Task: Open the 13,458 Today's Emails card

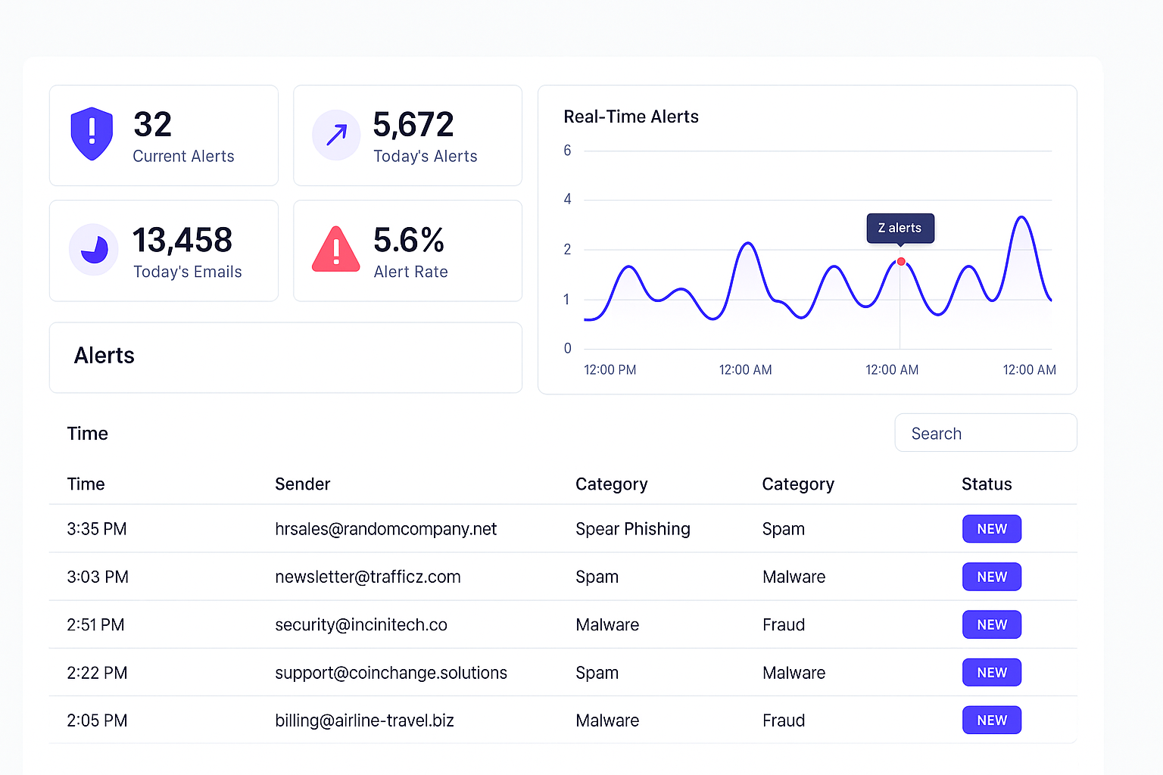Action: [x=164, y=251]
